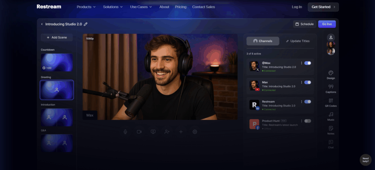Switch to the Channels tab
Image resolution: width=375 pixels, height=170 pixels.
(263, 41)
